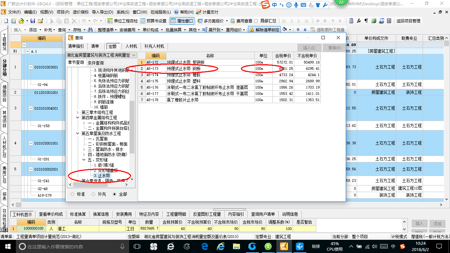The height and width of the screenshot is (253, 450).
Task: Click the 添加 button at the bottom right
Action: (437, 224)
